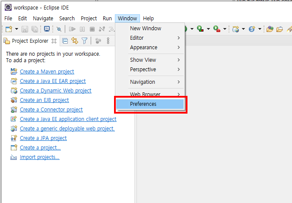Click the Disconnect debug icon
292x203 pixels.
(x=102, y=29)
